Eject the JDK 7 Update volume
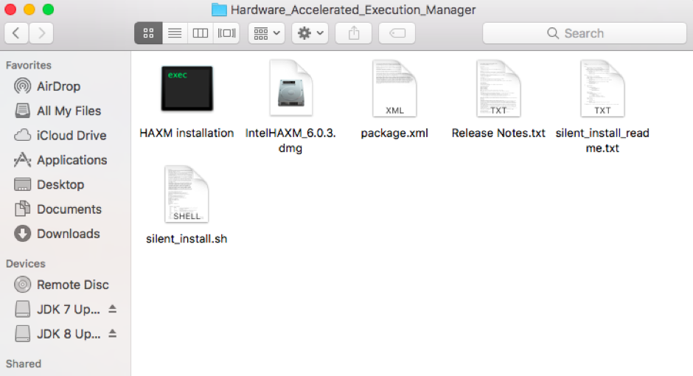 tap(113, 309)
